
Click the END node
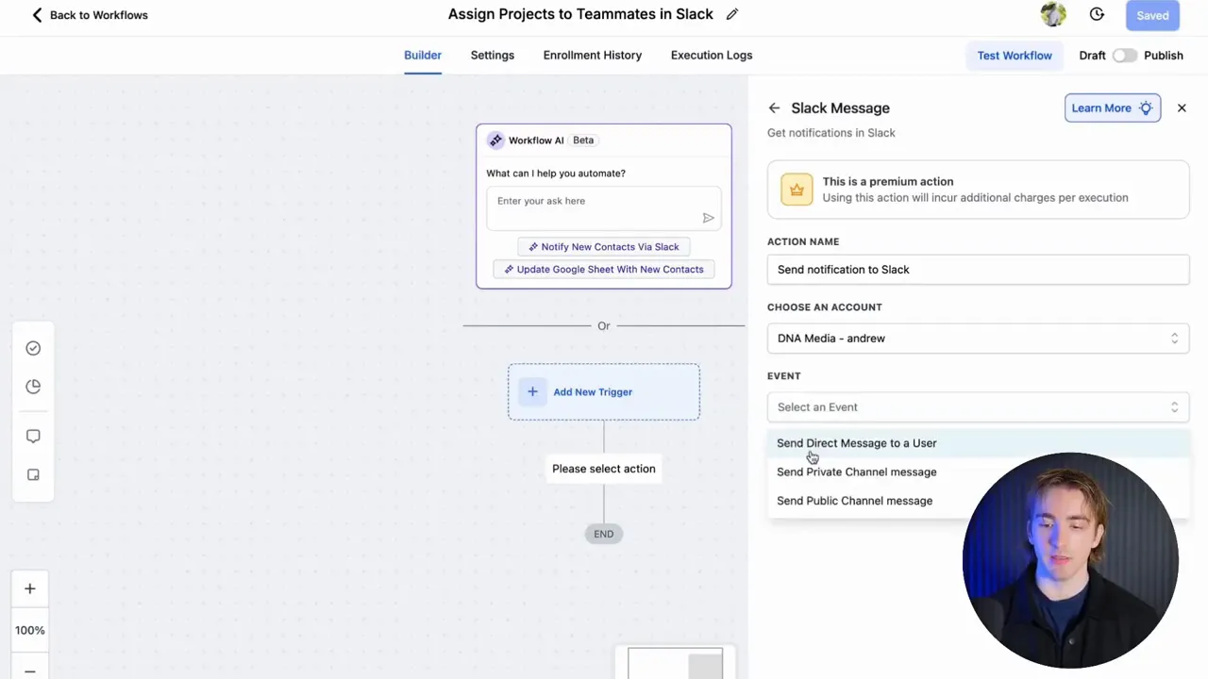pos(604,534)
